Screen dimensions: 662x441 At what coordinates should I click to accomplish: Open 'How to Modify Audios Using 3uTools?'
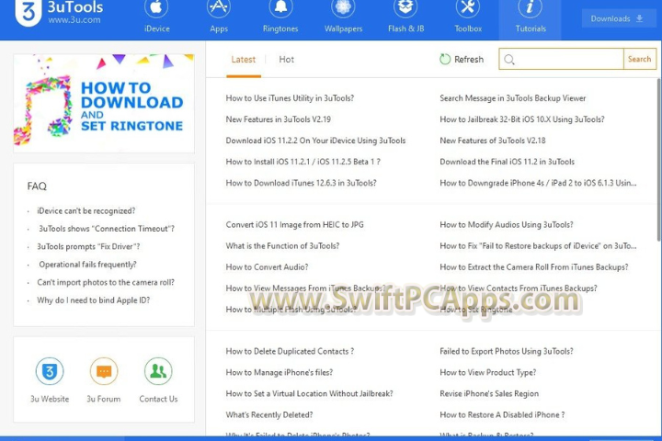pyautogui.click(x=507, y=224)
